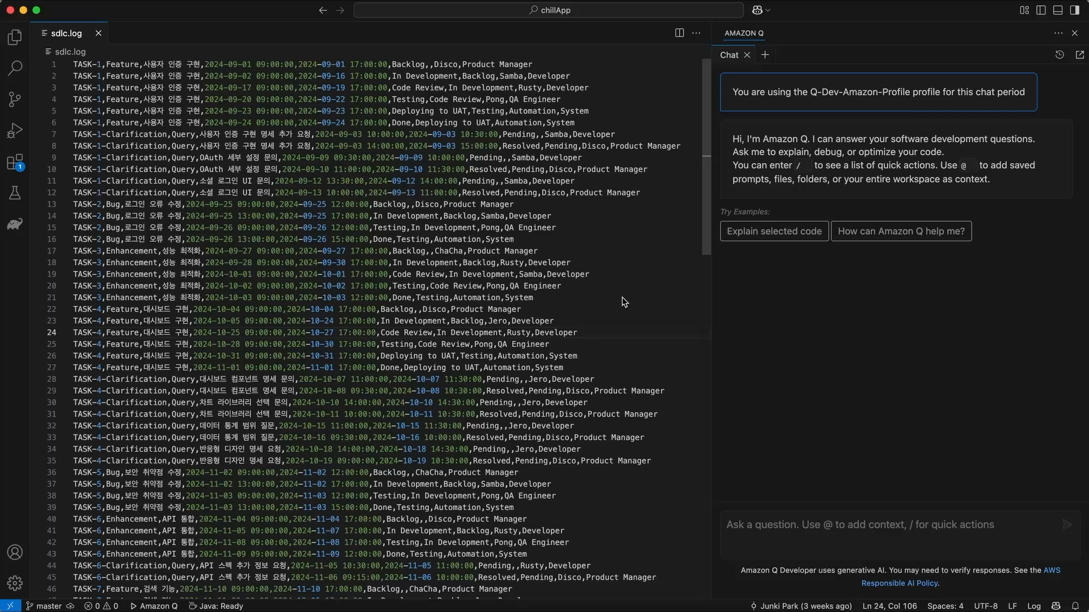Open Amazon Q panel ellipsis menu
The height and width of the screenshot is (612, 1089).
[x=1058, y=33]
